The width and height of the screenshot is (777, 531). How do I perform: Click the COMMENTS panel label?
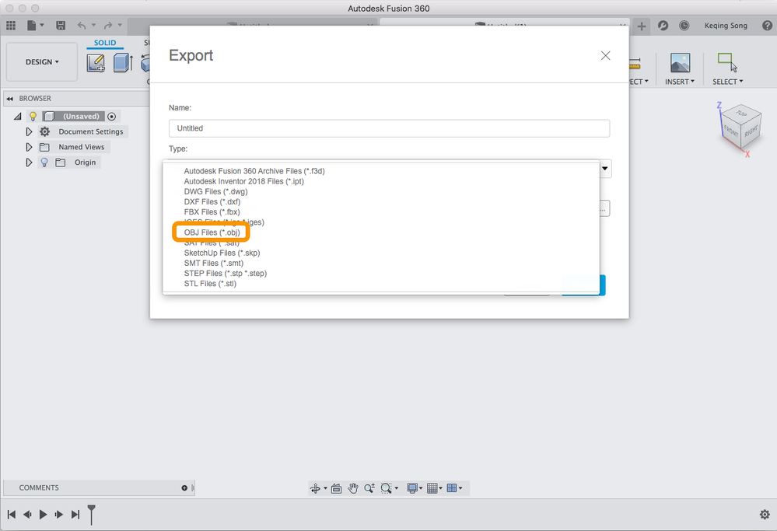[39, 488]
